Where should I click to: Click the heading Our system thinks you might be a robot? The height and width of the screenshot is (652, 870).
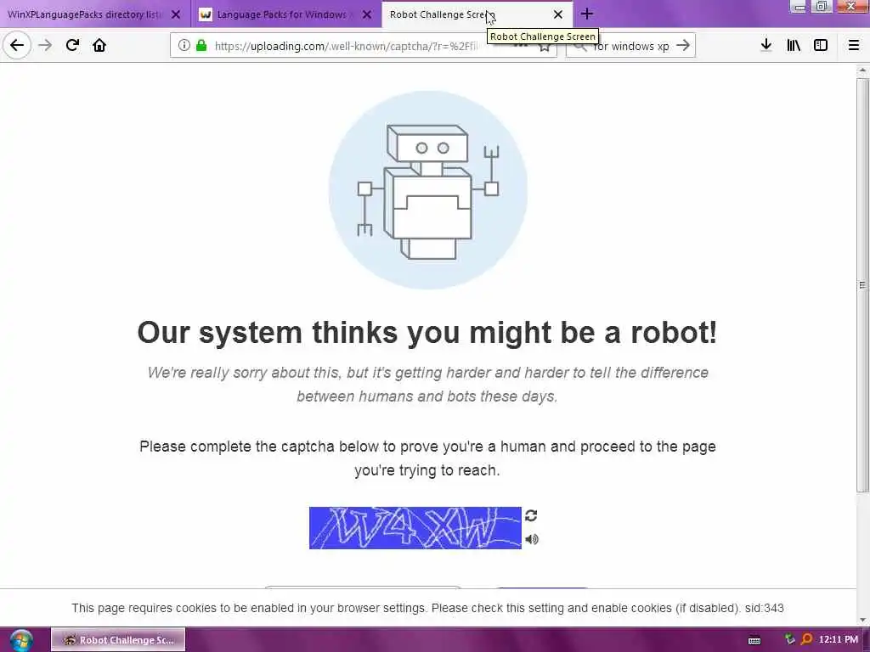click(427, 333)
